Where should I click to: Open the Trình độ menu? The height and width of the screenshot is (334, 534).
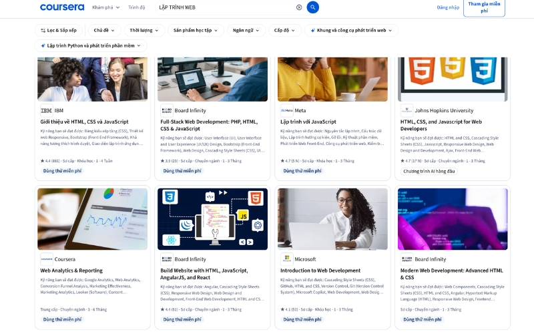point(137,7)
